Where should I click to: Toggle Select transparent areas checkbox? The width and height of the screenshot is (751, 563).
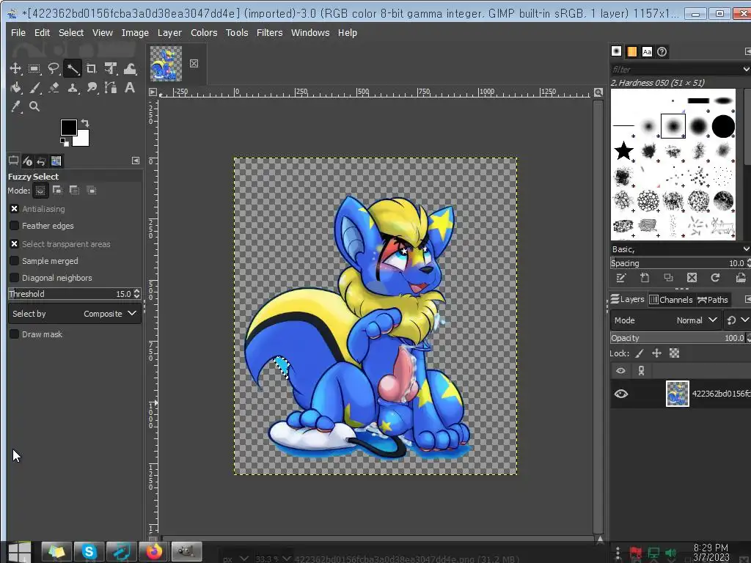click(15, 244)
